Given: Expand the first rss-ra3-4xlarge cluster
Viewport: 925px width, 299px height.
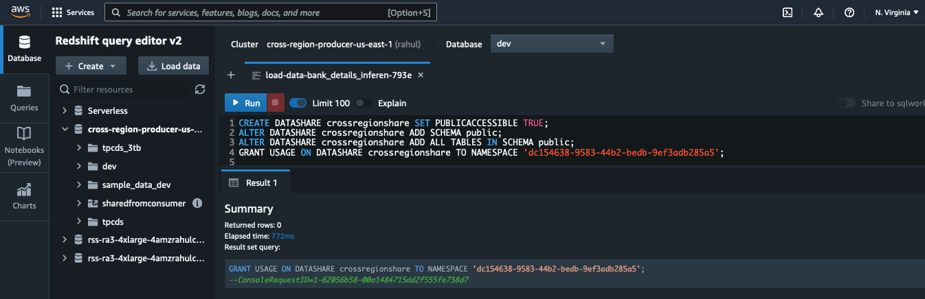Looking at the screenshot, I should point(65,239).
